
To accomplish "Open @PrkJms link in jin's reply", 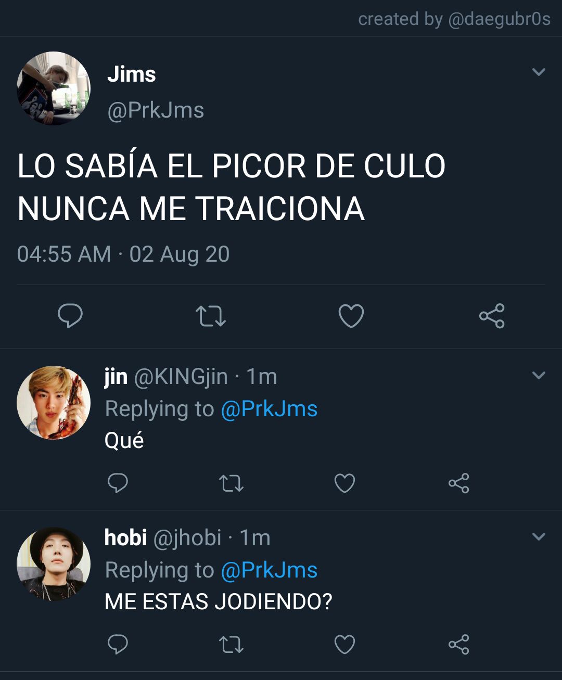I will 269,409.
